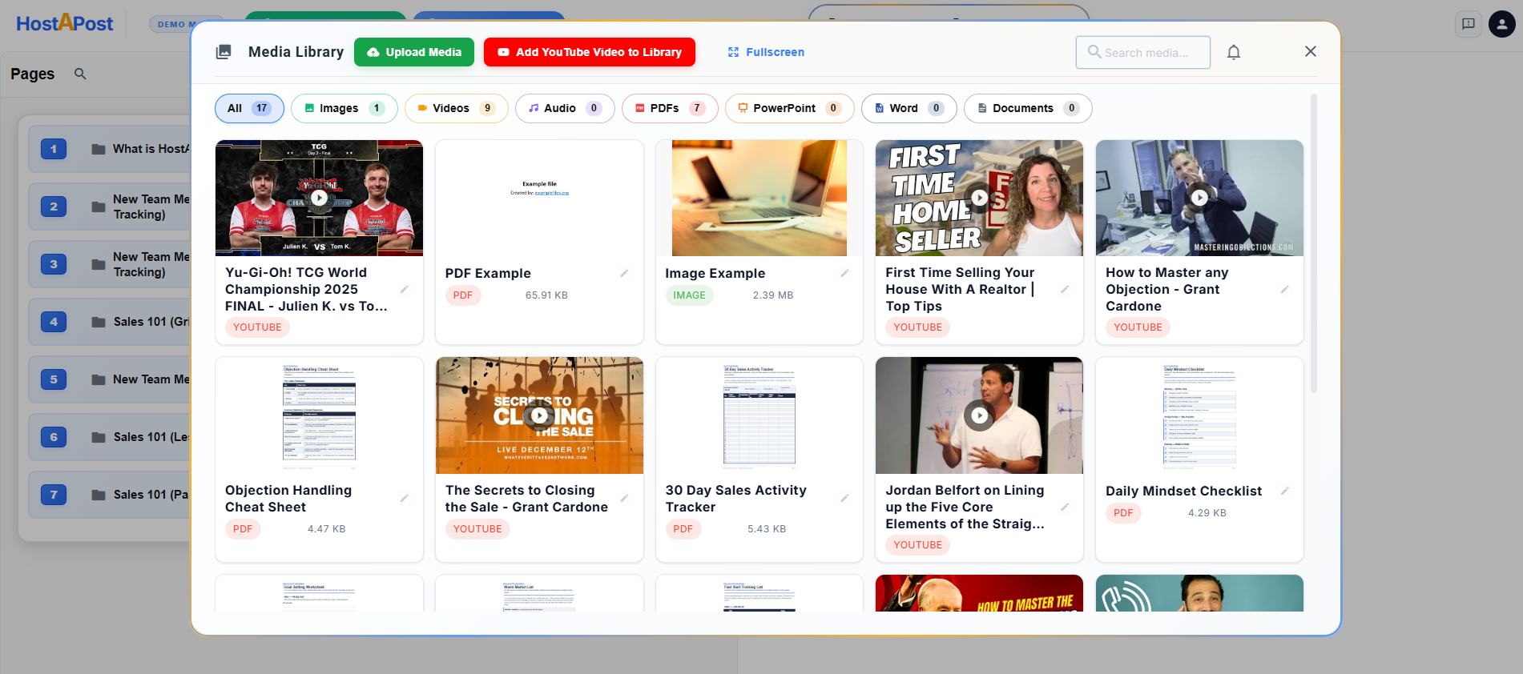Play the Jordan Belfort video thumbnail
Image resolution: width=1523 pixels, height=674 pixels.
click(x=979, y=415)
